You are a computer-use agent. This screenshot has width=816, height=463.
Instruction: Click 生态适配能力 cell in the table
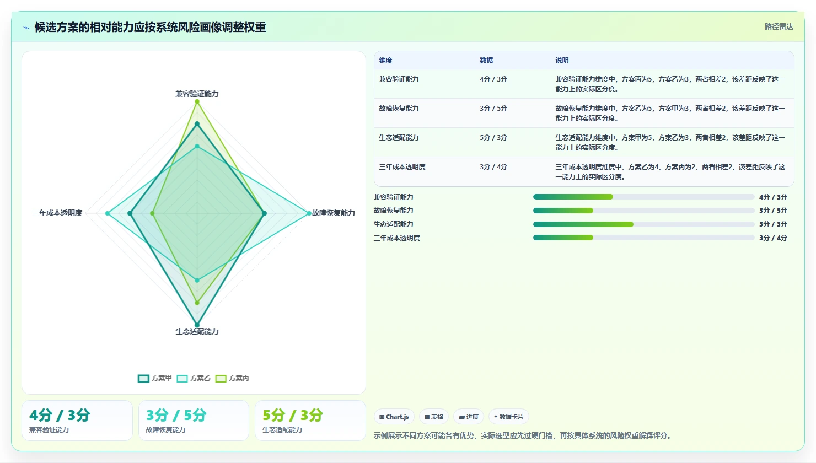tap(399, 138)
